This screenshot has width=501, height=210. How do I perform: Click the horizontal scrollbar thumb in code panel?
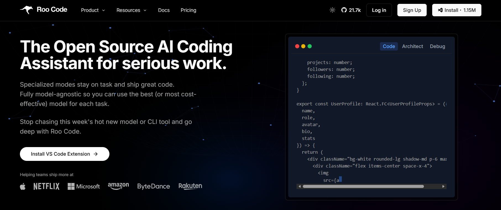pyautogui.click(x=363, y=187)
